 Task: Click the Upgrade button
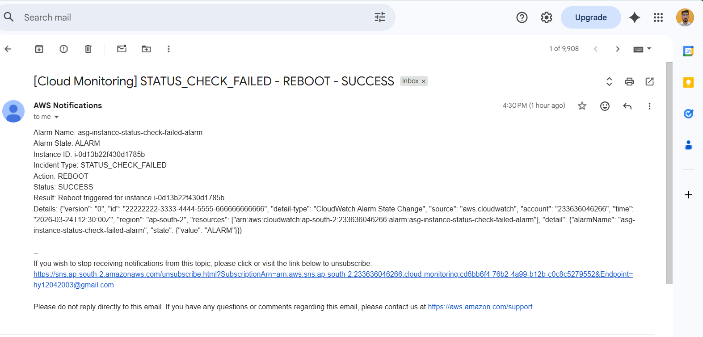tap(591, 17)
